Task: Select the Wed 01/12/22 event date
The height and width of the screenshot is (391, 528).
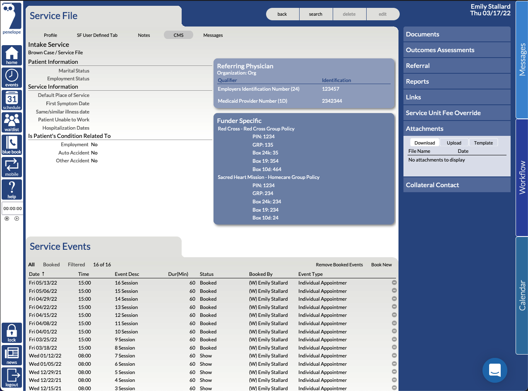Action: tap(45, 356)
